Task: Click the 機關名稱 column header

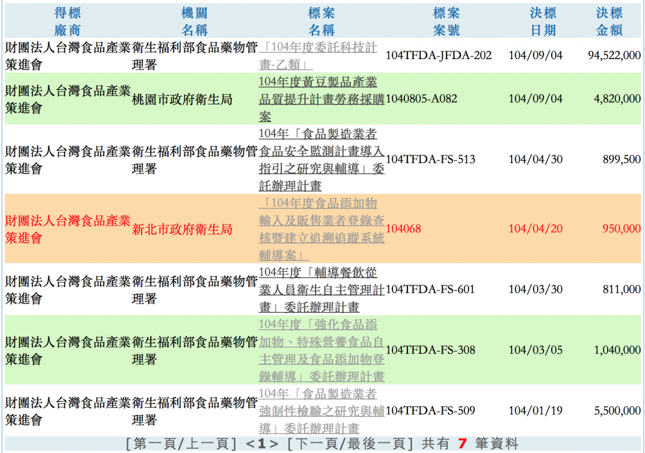Action: (x=194, y=21)
